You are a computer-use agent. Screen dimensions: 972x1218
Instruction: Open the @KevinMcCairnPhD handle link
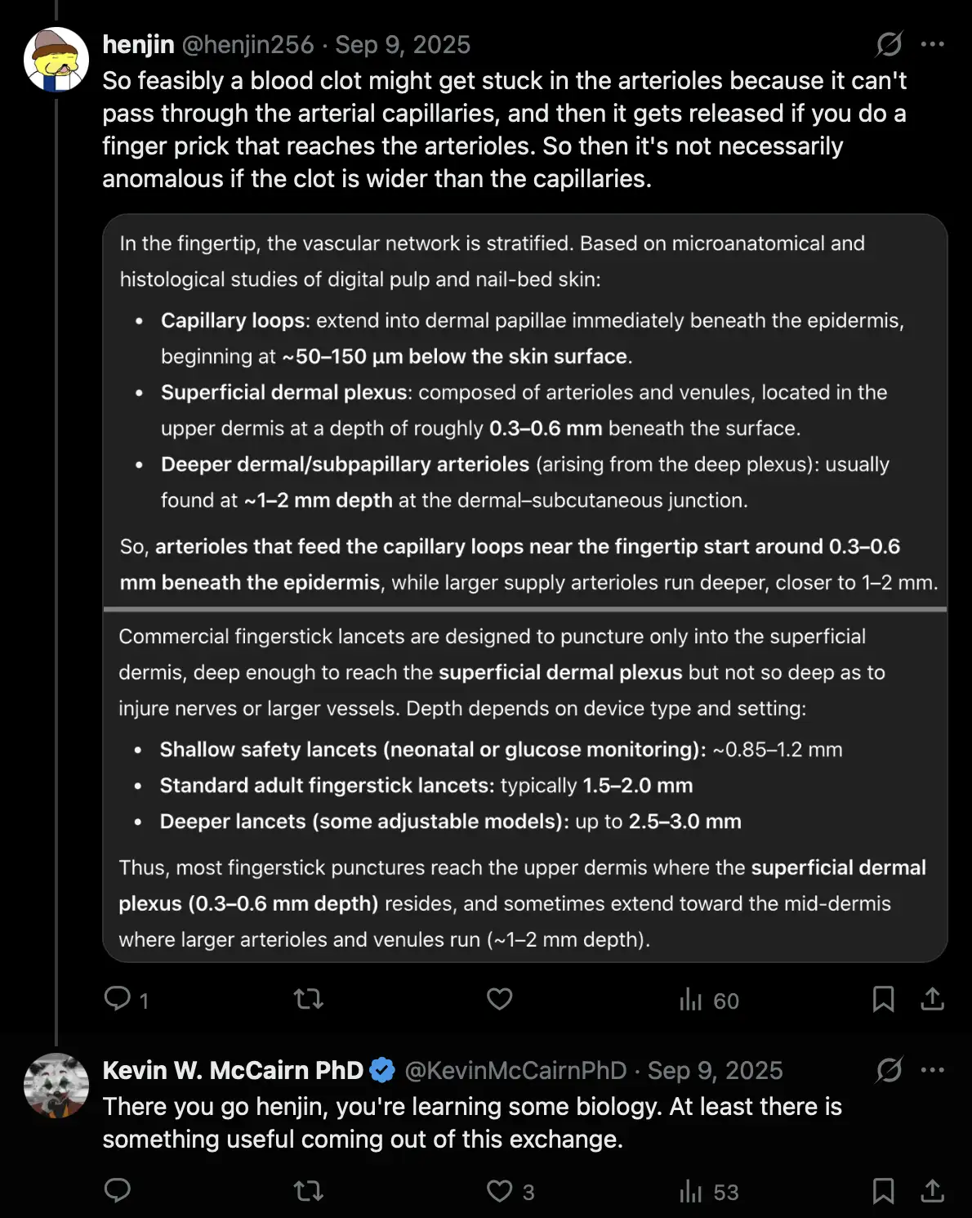point(515,1071)
